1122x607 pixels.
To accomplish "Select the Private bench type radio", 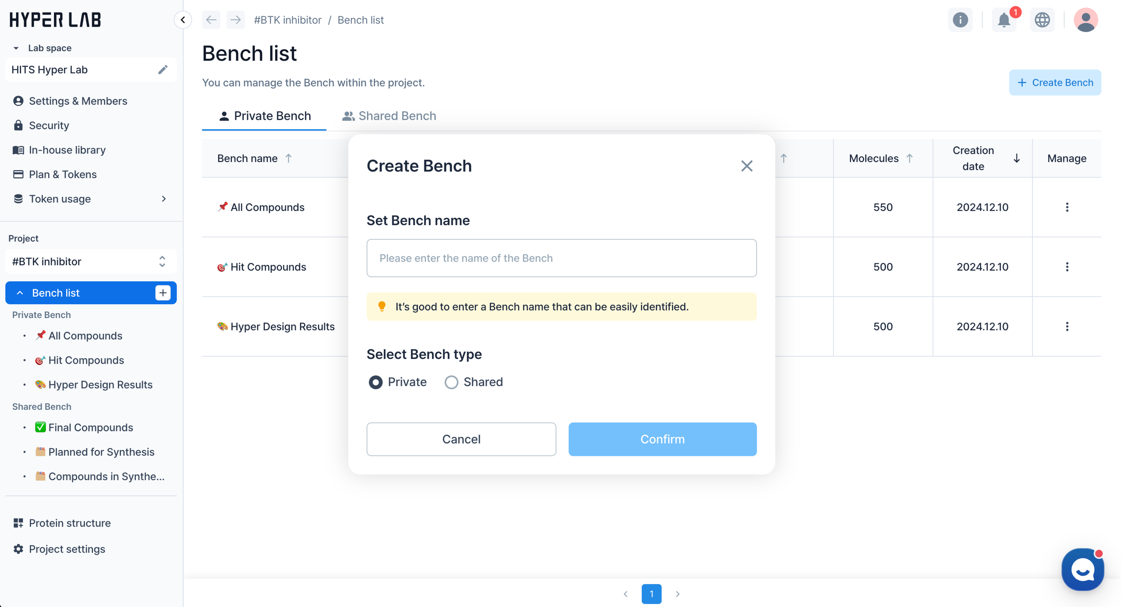I will pyautogui.click(x=376, y=382).
